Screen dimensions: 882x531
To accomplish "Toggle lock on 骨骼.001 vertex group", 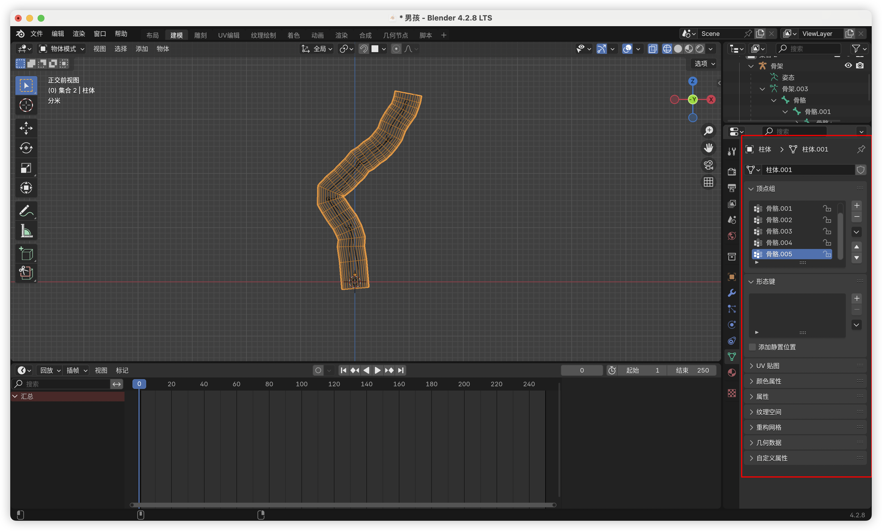I will (x=827, y=208).
